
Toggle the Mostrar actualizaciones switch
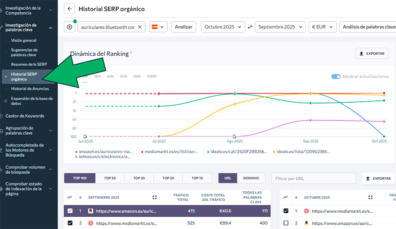pyautogui.click(x=336, y=76)
